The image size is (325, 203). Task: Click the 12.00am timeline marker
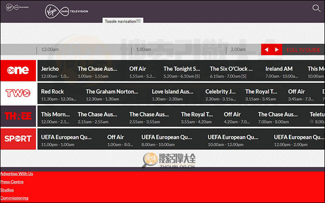coord(50,50)
